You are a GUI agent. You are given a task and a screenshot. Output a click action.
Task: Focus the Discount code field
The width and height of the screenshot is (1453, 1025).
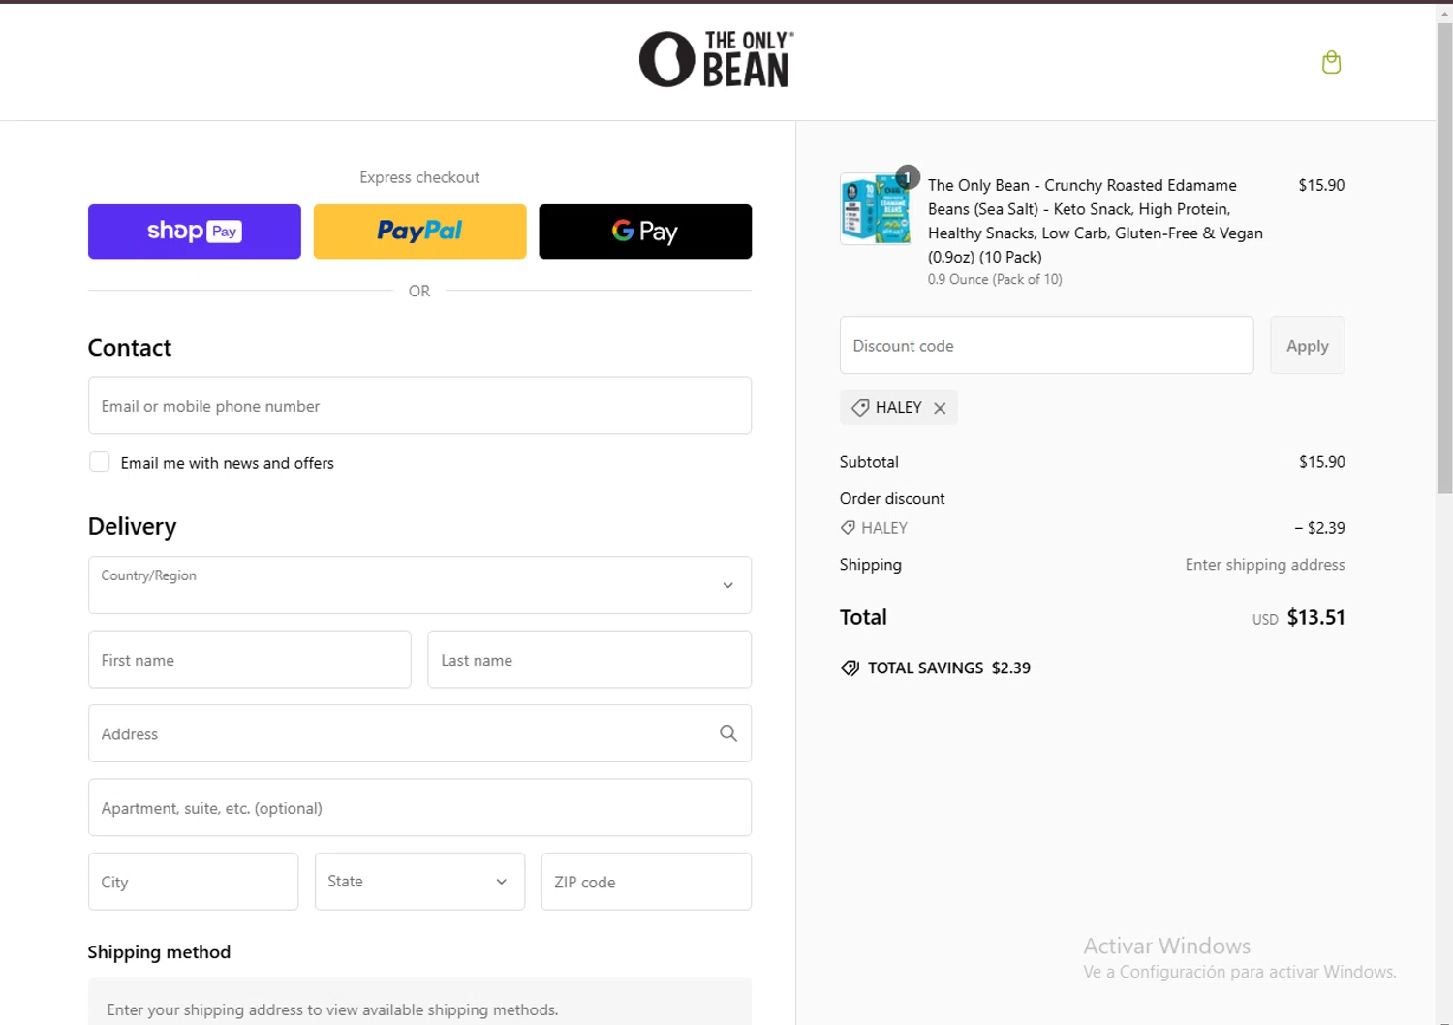point(1046,345)
